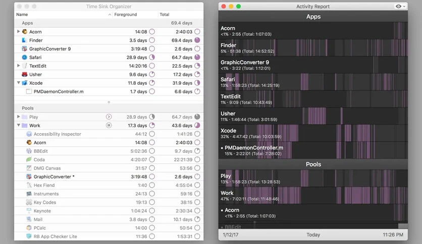Click the Work pool folder icon
Image resolution: width=422 pixels, height=244 pixels.
click(25, 126)
